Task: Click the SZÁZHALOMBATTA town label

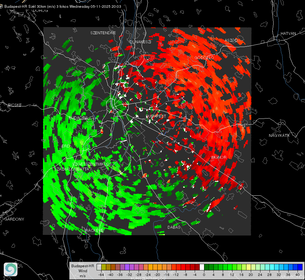Action: (x=72, y=169)
